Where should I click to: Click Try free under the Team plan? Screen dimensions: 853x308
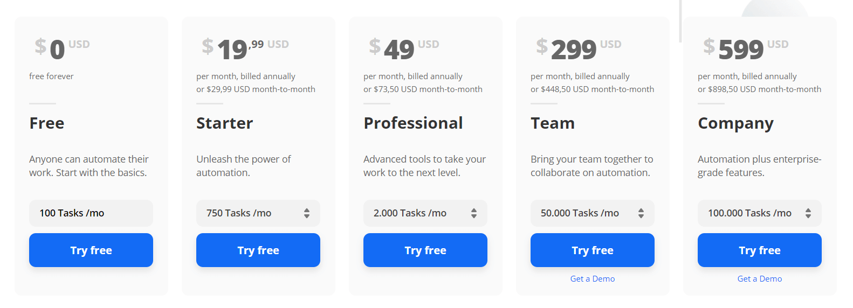coord(593,250)
